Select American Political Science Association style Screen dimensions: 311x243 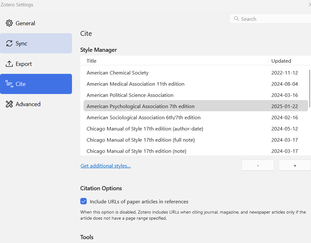click(130, 95)
